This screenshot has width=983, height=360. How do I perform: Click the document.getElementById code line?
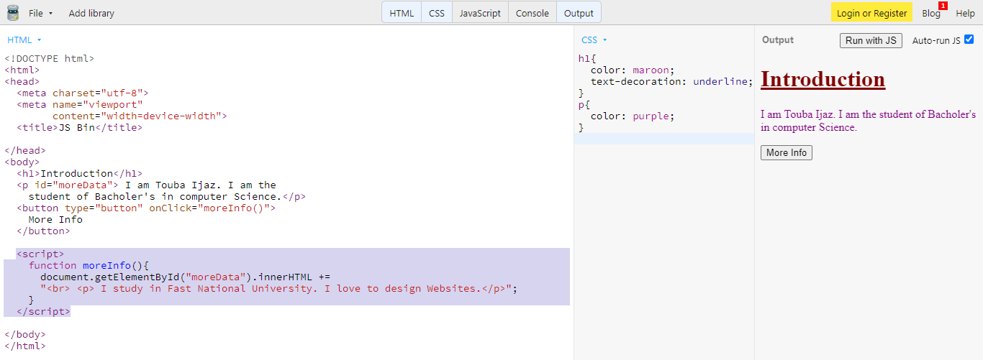click(x=185, y=277)
